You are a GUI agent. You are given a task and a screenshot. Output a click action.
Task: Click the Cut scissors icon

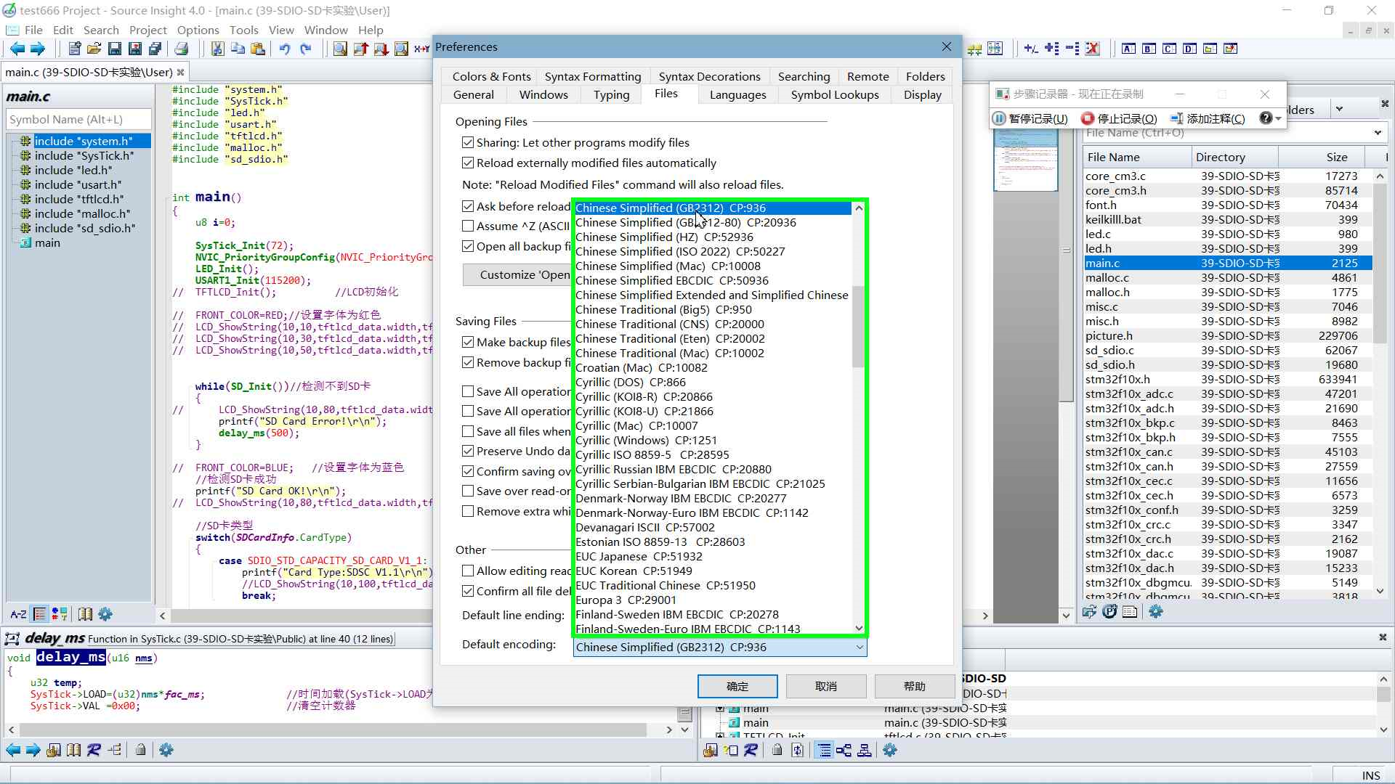217,49
